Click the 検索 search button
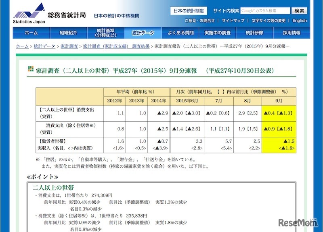Screen dimensions: 323x232 [299, 11]
